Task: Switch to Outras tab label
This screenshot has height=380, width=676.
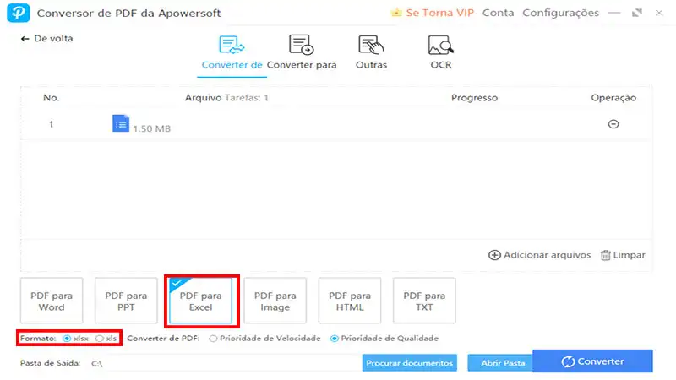Action: 371,65
